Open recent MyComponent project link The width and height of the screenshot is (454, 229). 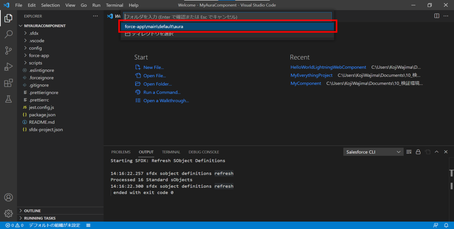(306, 83)
